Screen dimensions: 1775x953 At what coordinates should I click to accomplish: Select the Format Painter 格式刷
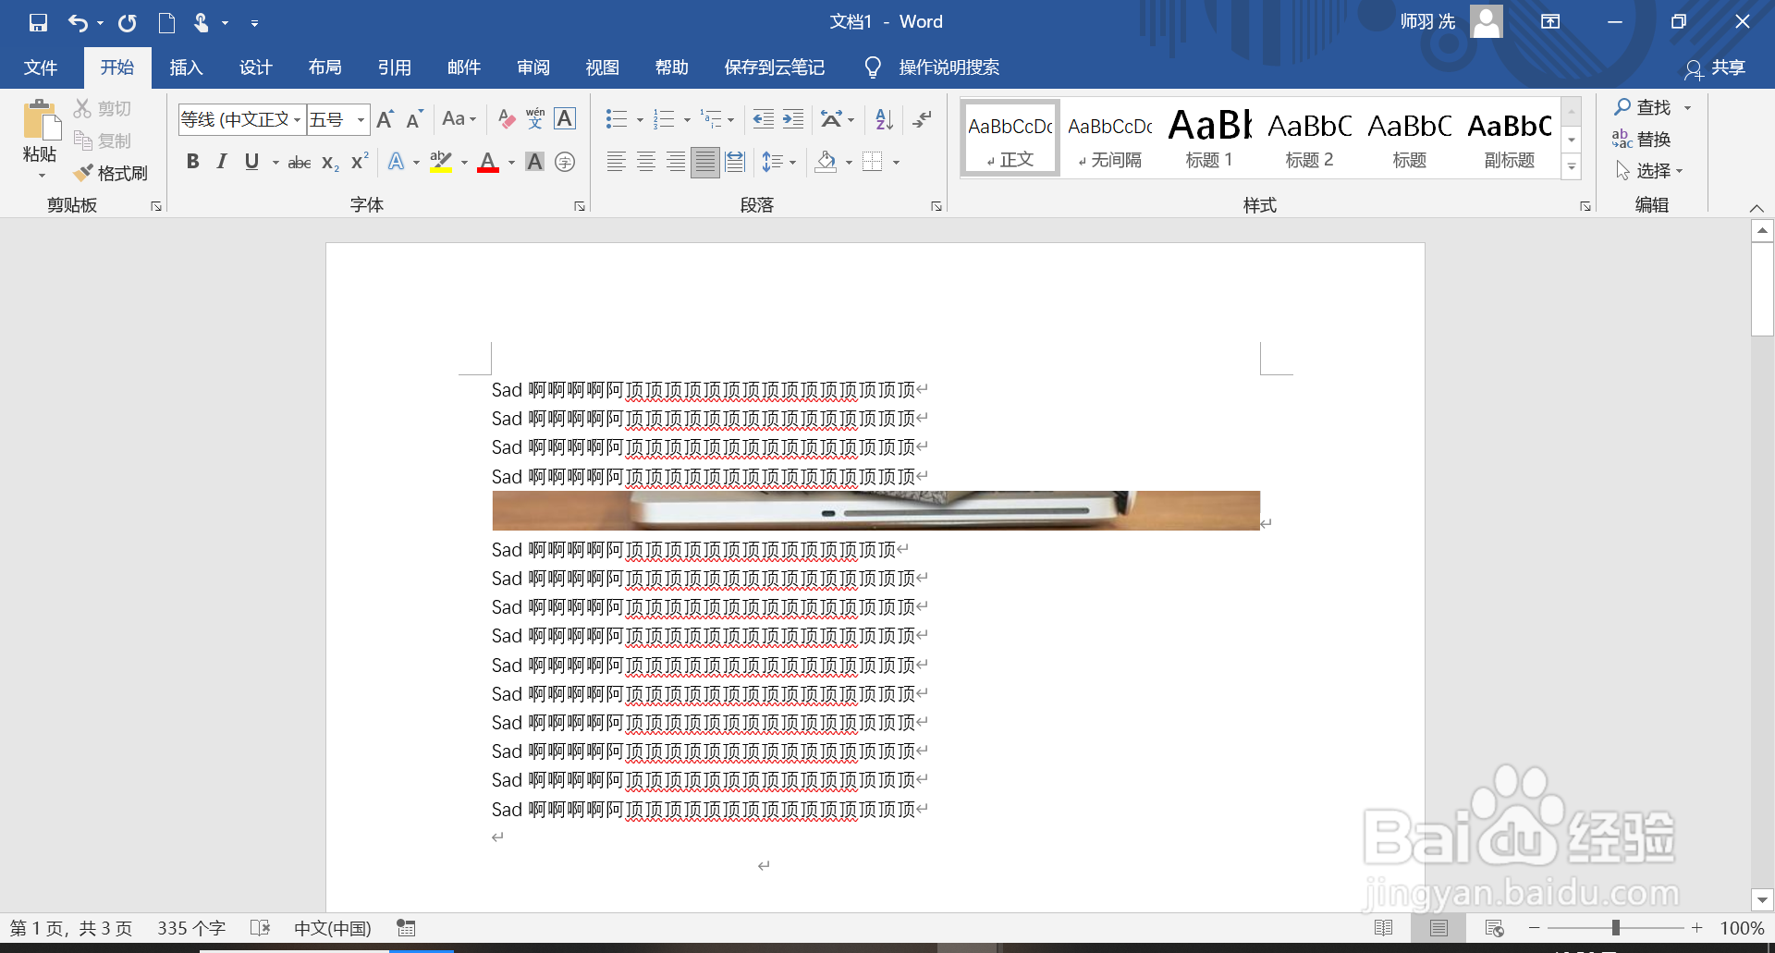click(111, 173)
